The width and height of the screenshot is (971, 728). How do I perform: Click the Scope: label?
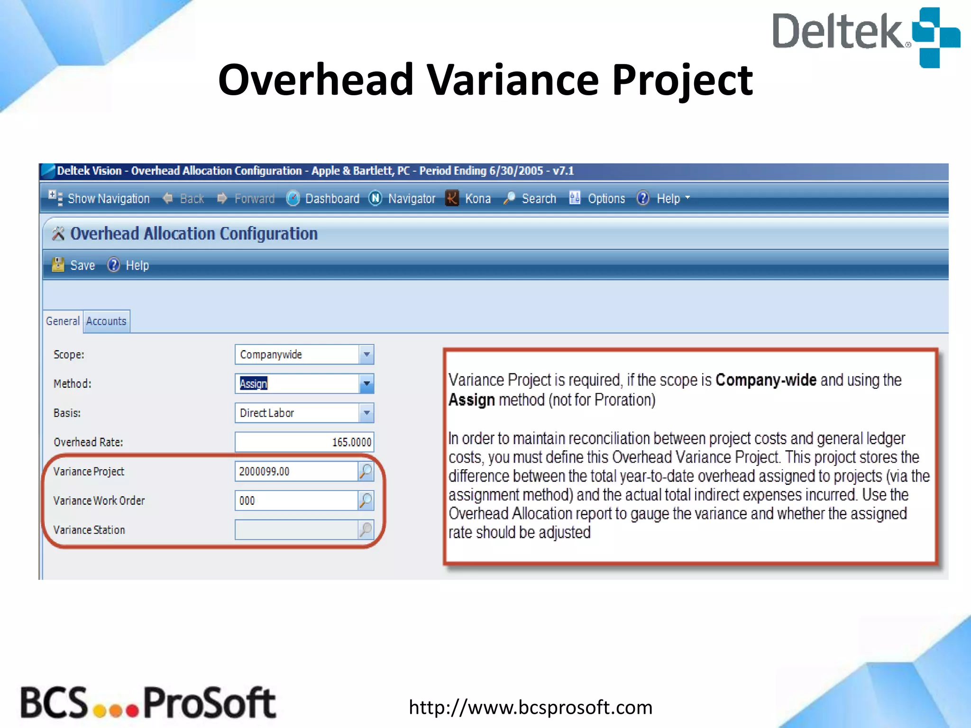click(x=69, y=355)
